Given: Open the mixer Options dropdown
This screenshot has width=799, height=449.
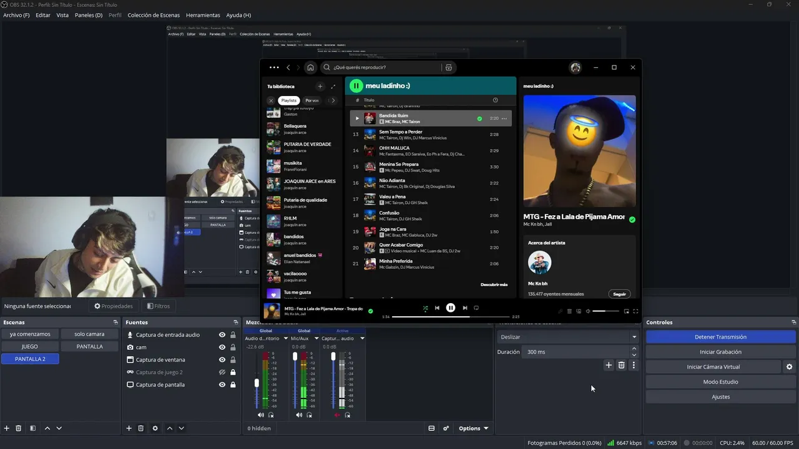Looking at the screenshot, I should pos(473,428).
